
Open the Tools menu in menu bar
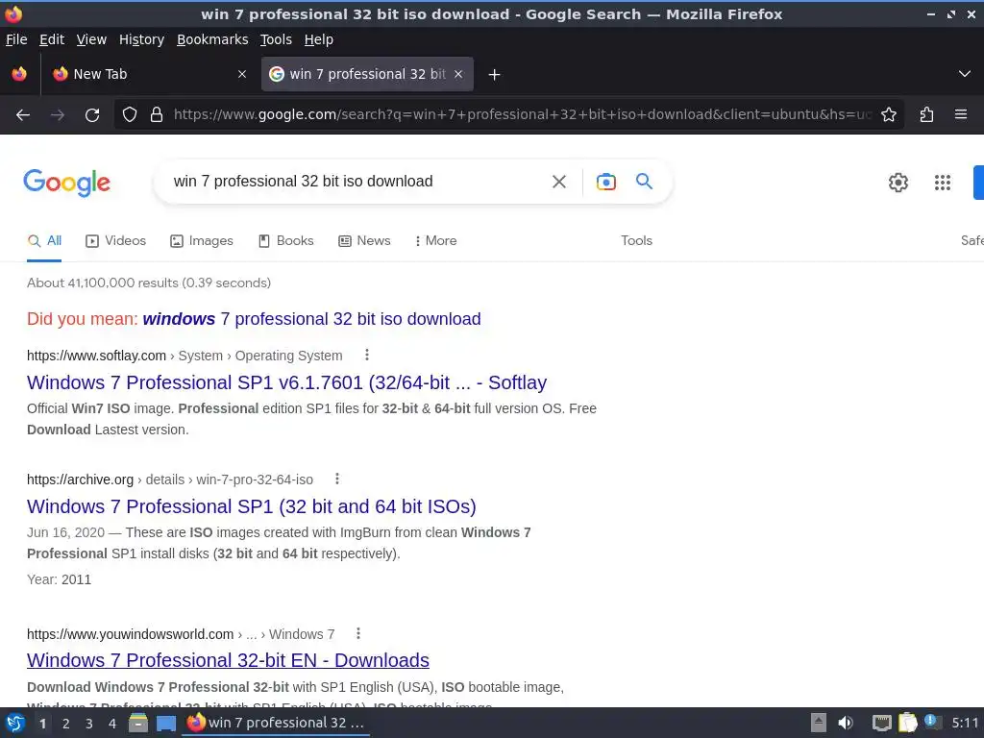point(276,39)
